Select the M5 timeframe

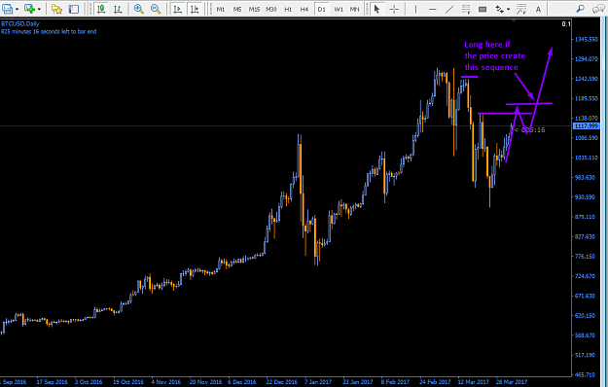click(x=237, y=9)
